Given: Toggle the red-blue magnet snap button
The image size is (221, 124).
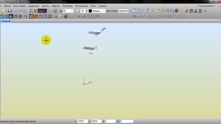Looking at the screenshot, I should (45, 11).
